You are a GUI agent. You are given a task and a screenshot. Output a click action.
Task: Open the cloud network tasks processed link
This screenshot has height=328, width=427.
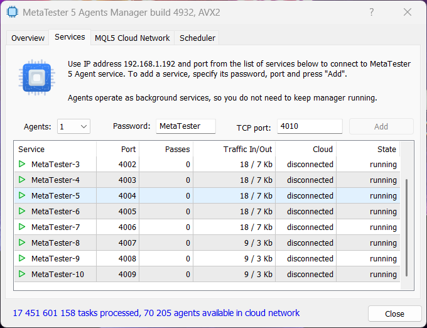(x=156, y=313)
